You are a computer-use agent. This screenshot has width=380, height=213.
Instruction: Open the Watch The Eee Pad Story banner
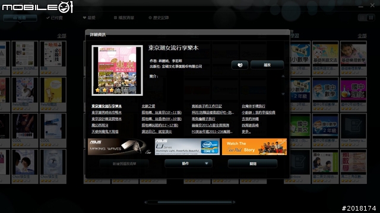pos(254,147)
